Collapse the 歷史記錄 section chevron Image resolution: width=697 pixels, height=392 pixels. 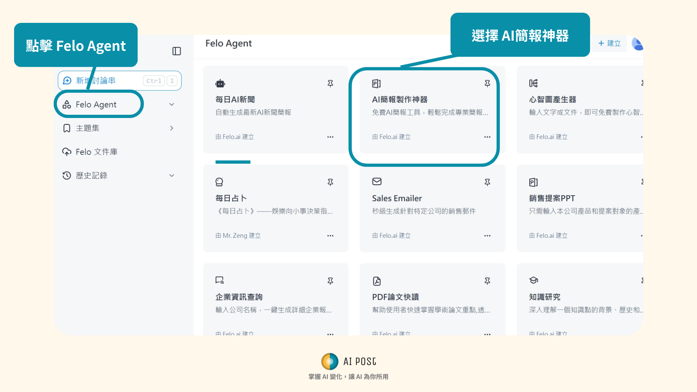(172, 176)
